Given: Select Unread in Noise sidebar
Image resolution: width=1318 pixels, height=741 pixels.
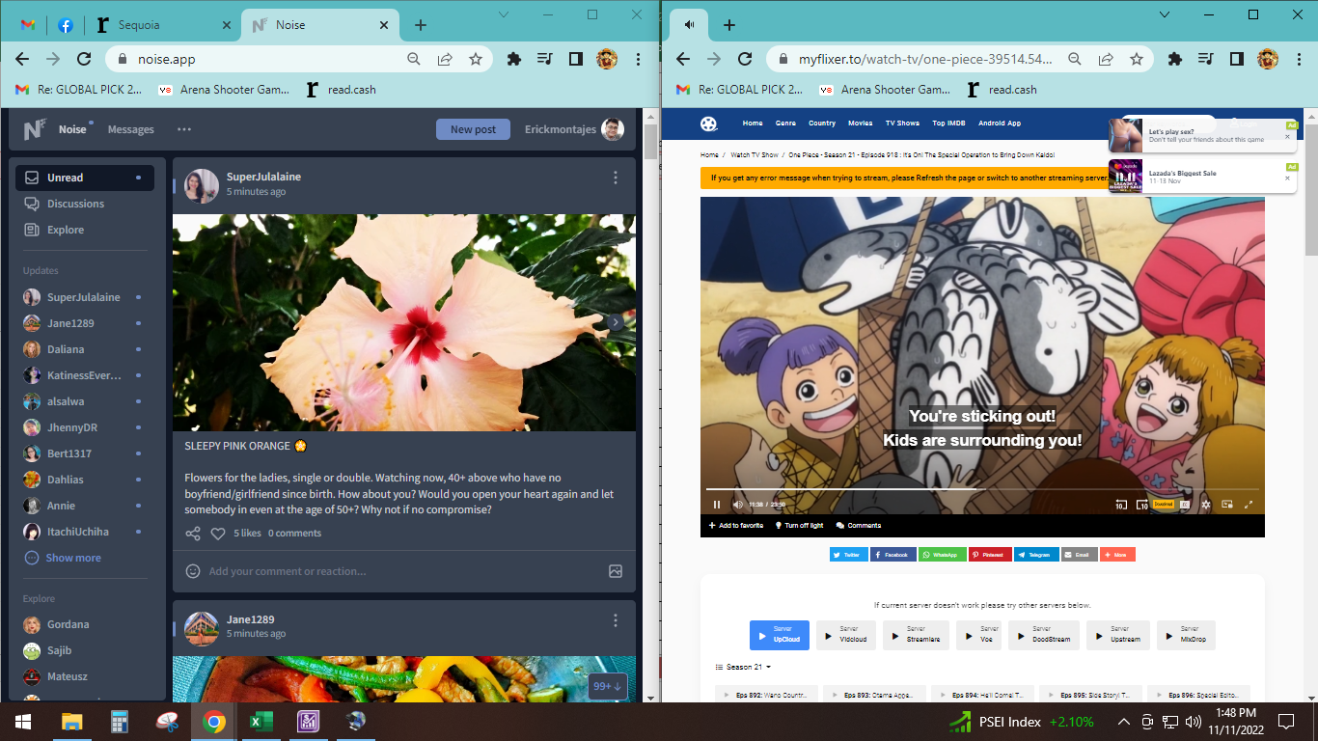Looking at the screenshot, I should (84, 178).
